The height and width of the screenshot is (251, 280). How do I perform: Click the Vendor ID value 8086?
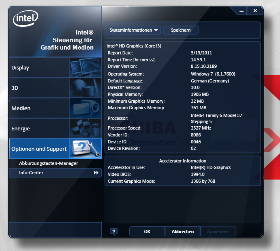click(x=196, y=135)
